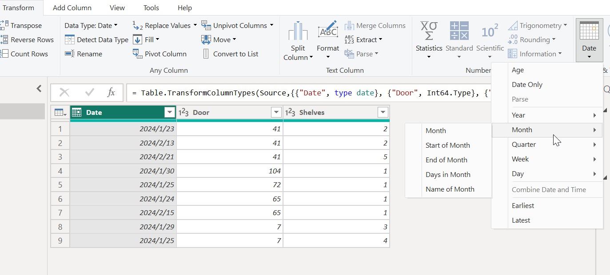Collapse the queries pane with the chevron
The height and width of the screenshot is (275, 610).
coord(39,89)
